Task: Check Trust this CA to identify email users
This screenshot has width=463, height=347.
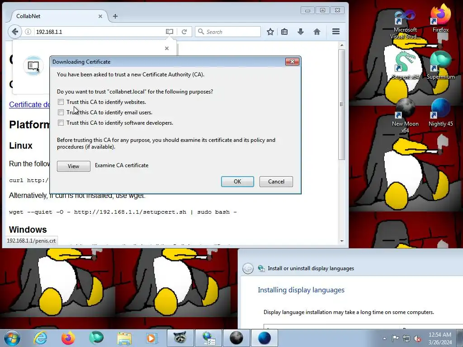Action: (61, 113)
